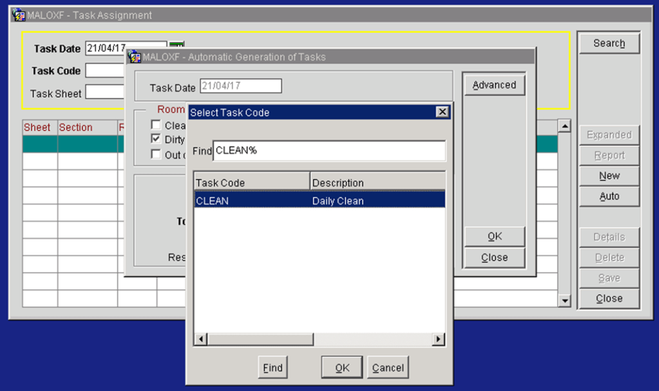Select the CLEAN Daily Clean row
Viewport: 659px width, 391px height.
pyautogui.click(x=320, y=201)
